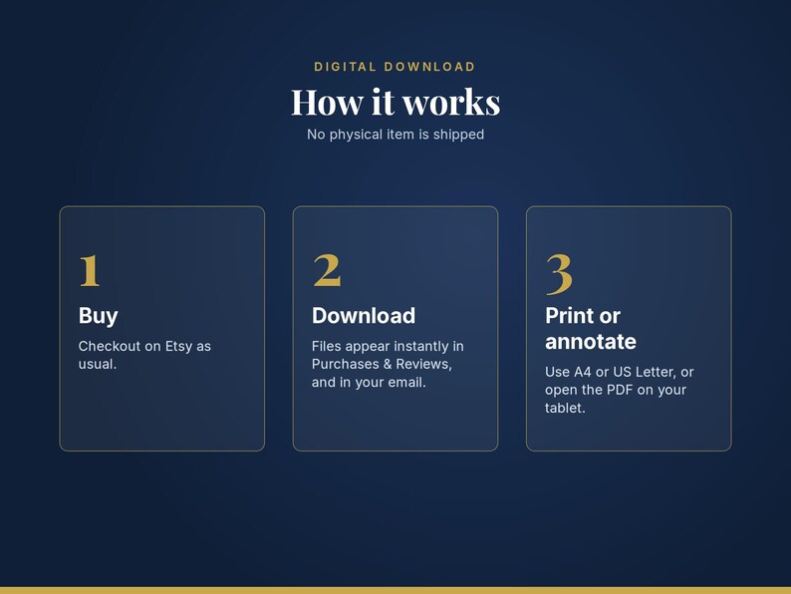Click 'Files appear instantly in Purchases & Reviews' text

tap(388, 364)
